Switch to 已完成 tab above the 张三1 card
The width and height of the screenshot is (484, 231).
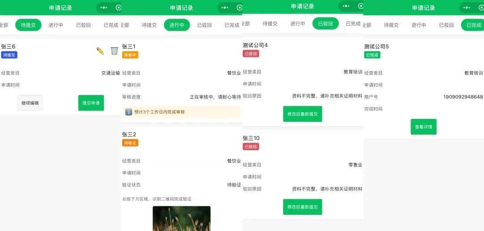[232, 25]
